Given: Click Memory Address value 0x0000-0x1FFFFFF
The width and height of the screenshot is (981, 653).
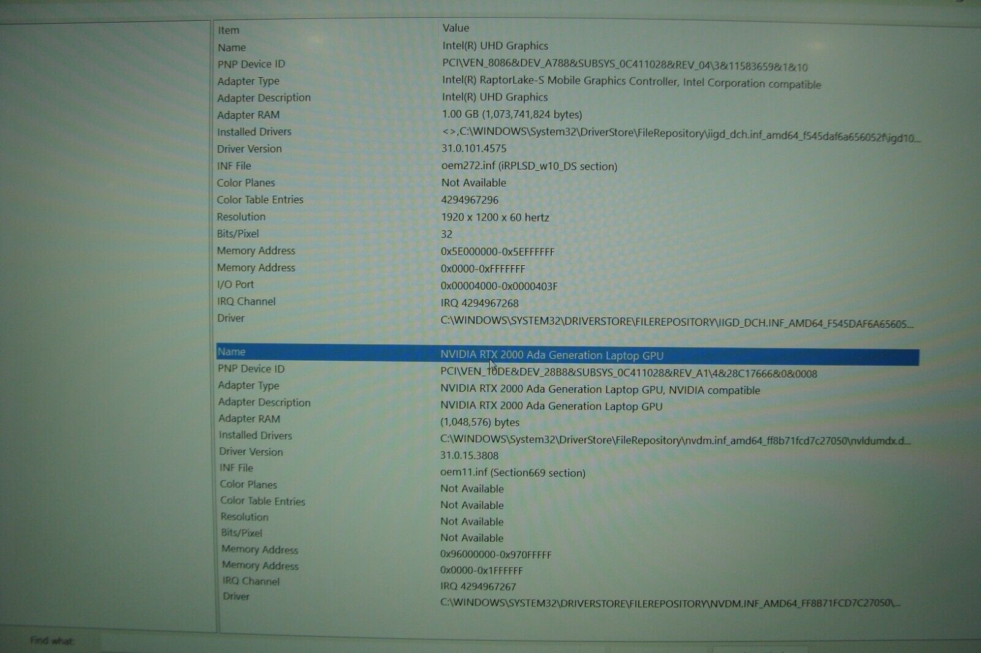Looking at the screenshot, I should coord(481,570).
